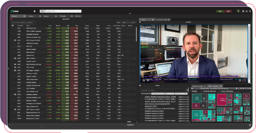Toggle ViewPoint fullscreen icon in the bottom bar
Image resolution: width=256 pixels, height=133 pixels.
(x=250, y=125)
